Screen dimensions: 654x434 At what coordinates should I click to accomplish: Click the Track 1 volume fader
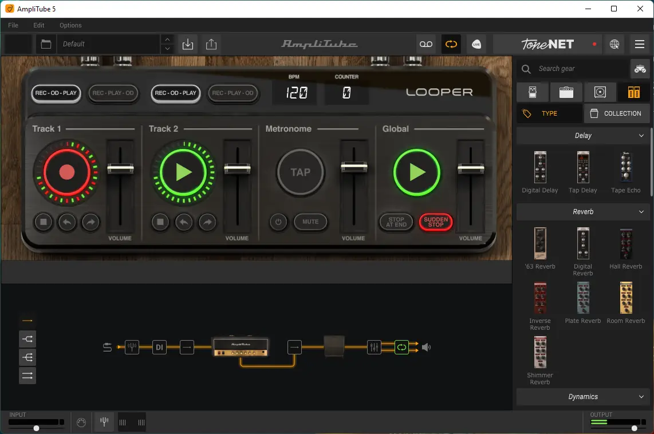[x=120, y=168]
